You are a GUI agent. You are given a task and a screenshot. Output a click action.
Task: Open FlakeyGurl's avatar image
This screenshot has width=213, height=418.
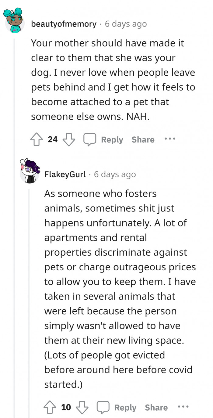[x=29, y=171]
